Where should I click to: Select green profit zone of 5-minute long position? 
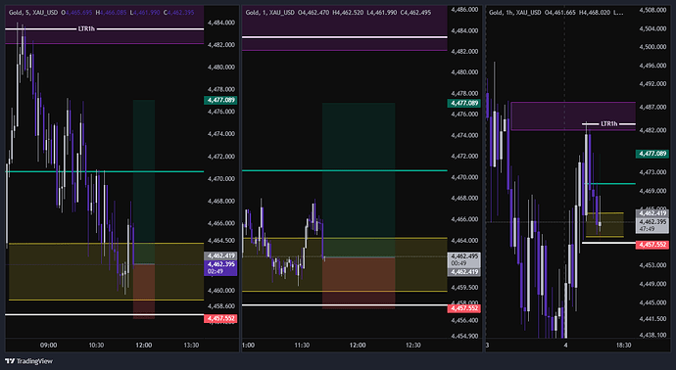click(144, 182)
